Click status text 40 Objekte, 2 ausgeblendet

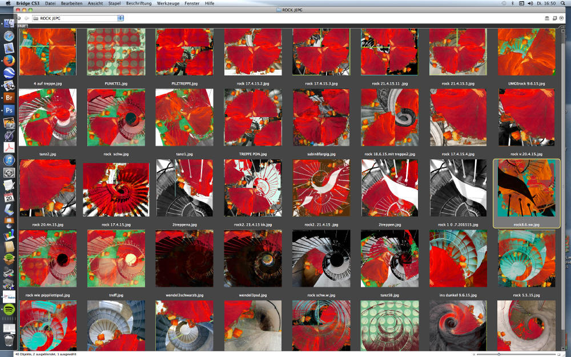(x=35, y=354)
